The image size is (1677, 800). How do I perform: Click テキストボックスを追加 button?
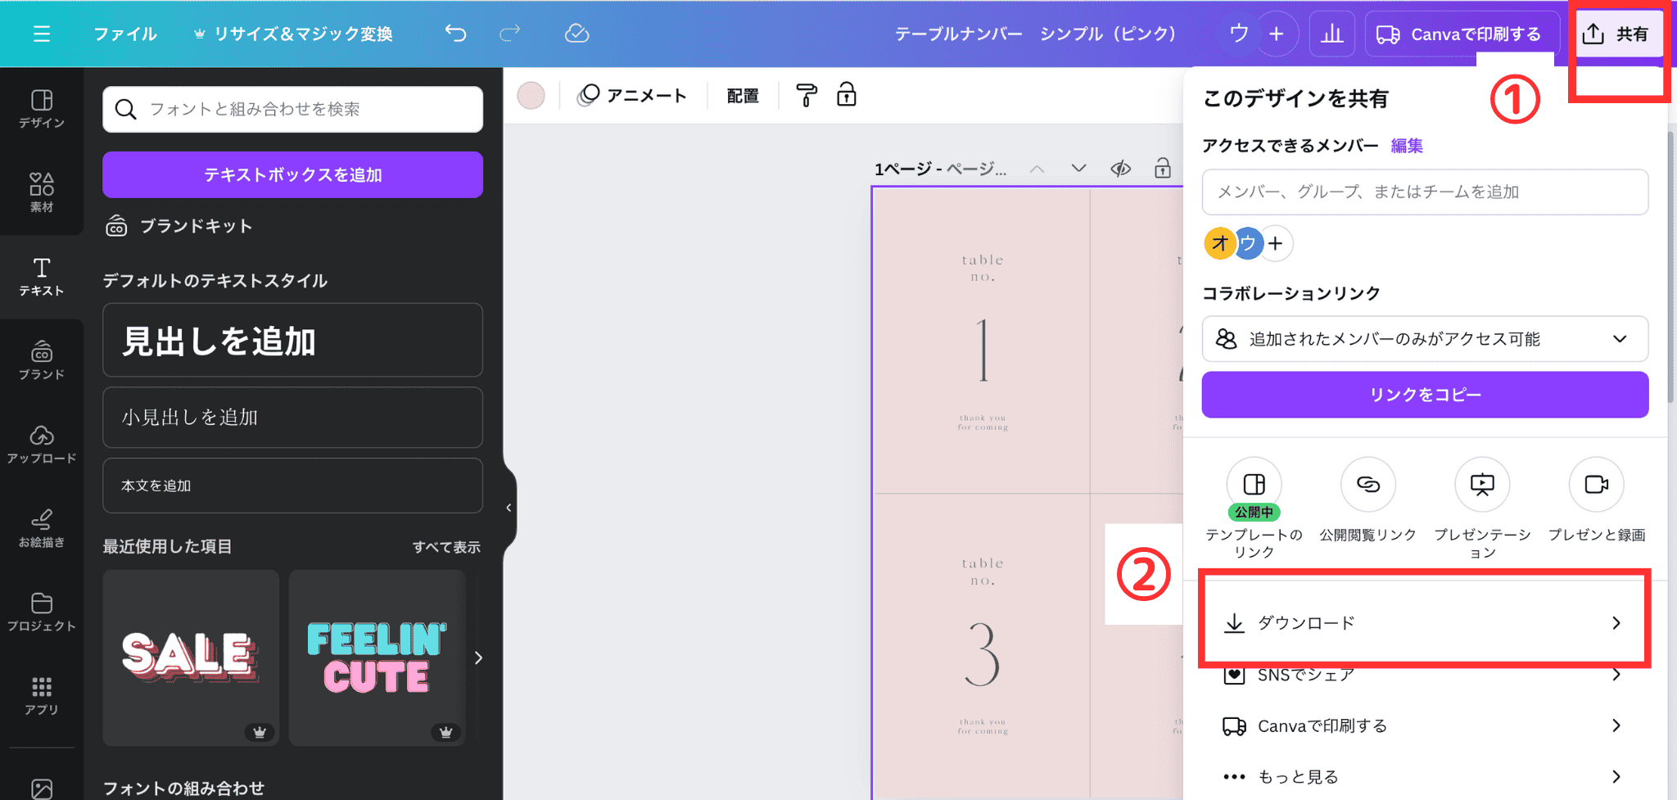pos(292,174)
